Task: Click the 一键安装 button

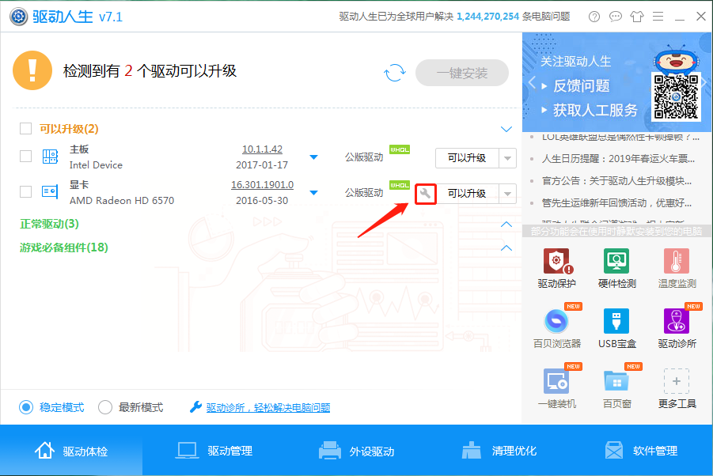Action: pyautogui.click(x=462, y=73)
